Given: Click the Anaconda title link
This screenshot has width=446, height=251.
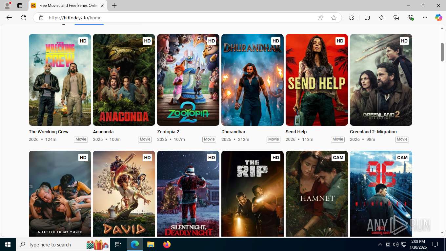Looking at the screenshot, I should coord(103,132).
